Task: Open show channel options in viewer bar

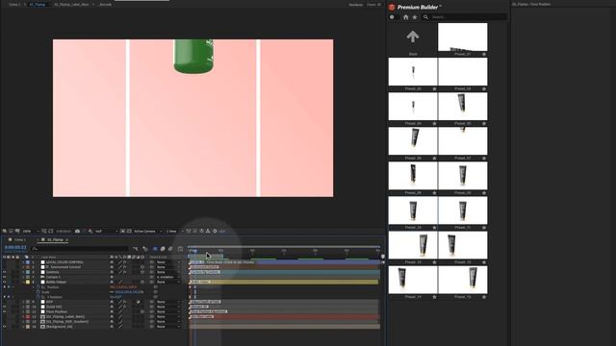Action: point(90,231)
